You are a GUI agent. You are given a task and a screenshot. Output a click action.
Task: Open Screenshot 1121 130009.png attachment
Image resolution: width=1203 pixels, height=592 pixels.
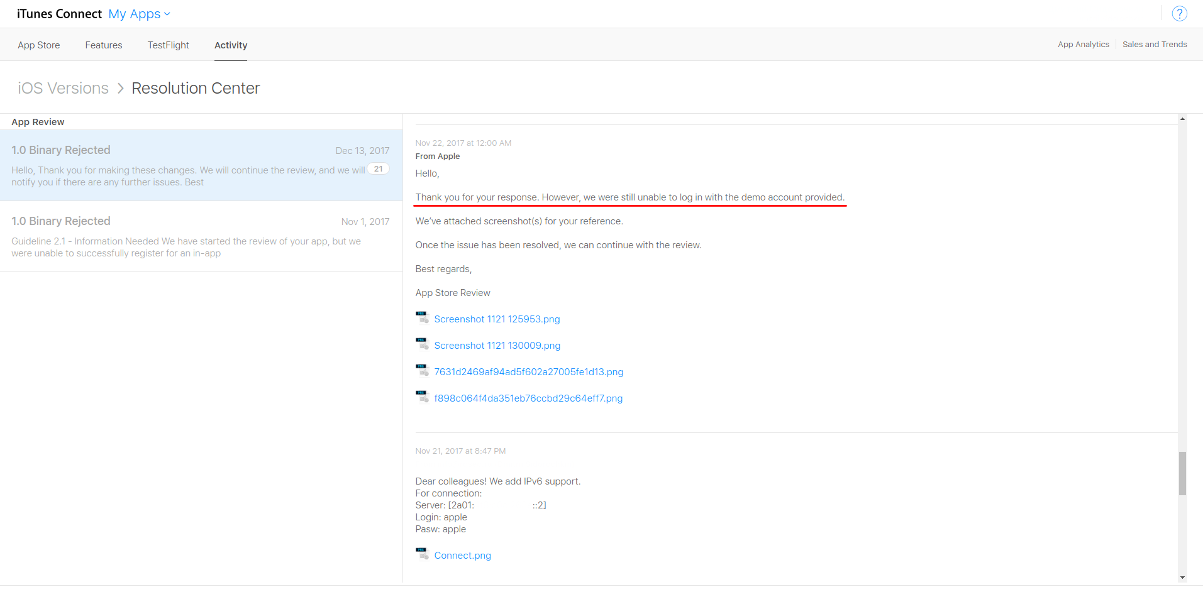tap(497, 346)
